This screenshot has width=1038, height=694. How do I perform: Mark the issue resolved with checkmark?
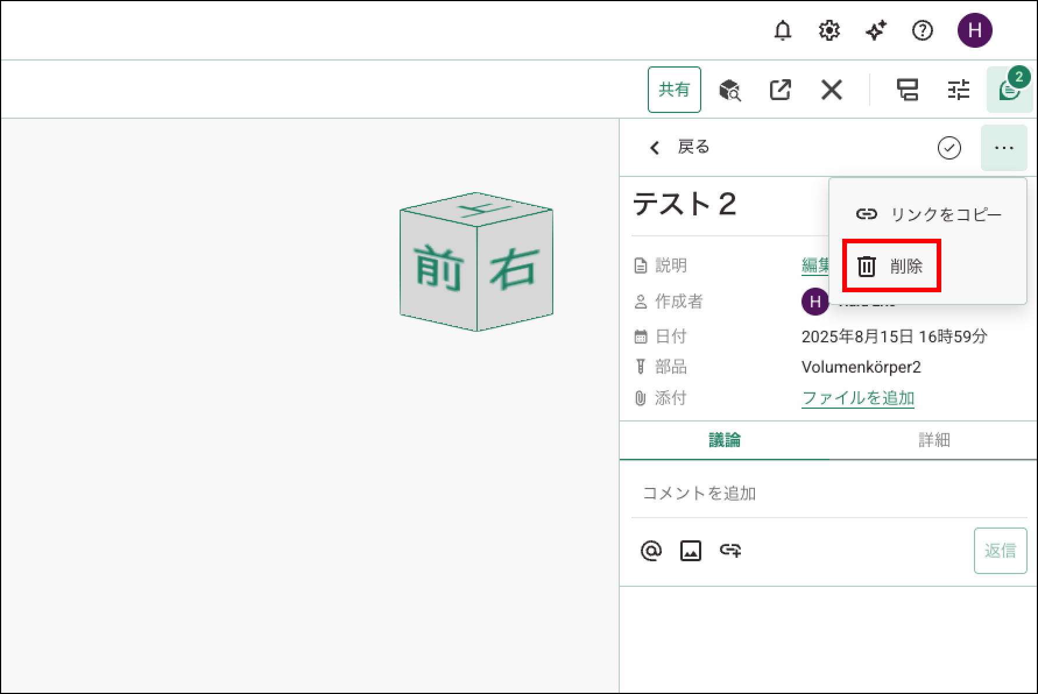(x=949, y=148)
